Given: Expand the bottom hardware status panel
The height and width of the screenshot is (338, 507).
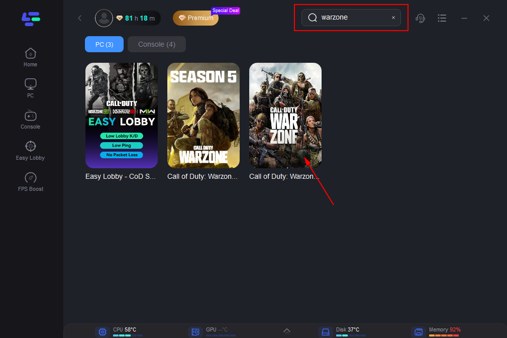Looking at the screenshot, I should [x=287, y=331].
